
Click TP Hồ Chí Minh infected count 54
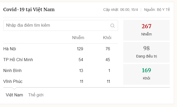[x=81, y=60]
